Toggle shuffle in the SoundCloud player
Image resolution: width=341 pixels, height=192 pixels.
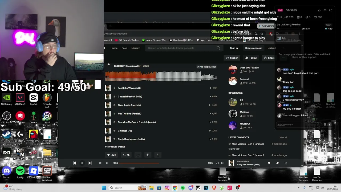coord(100,163)
